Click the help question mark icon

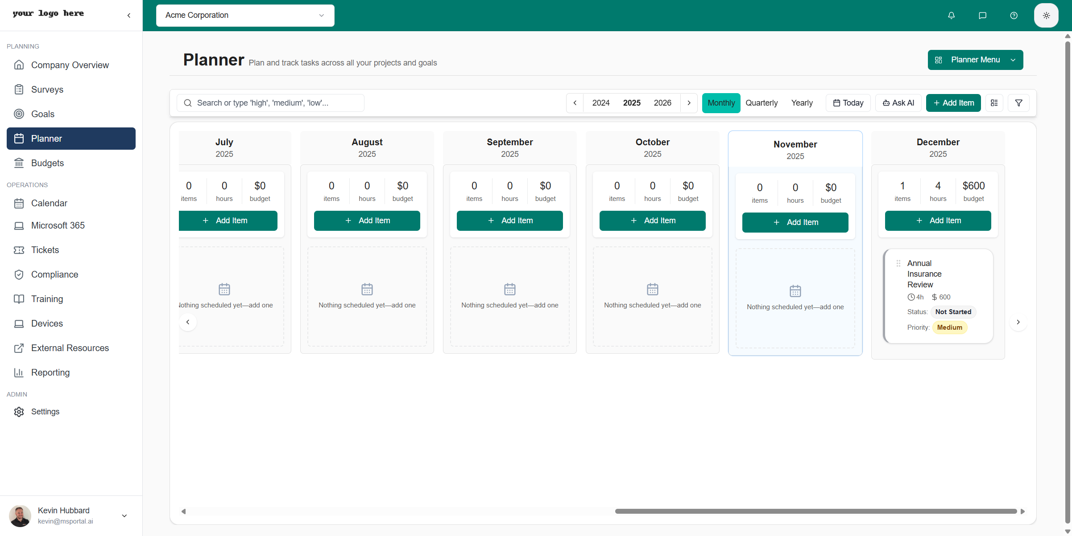(1014, 16)
